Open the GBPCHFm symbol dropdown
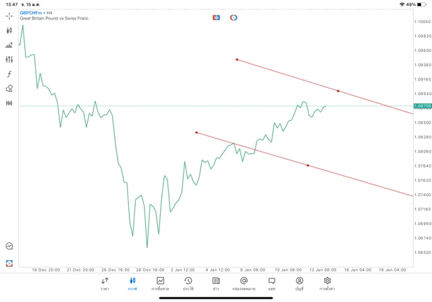The image size is (432, 302). pos(31,13)
